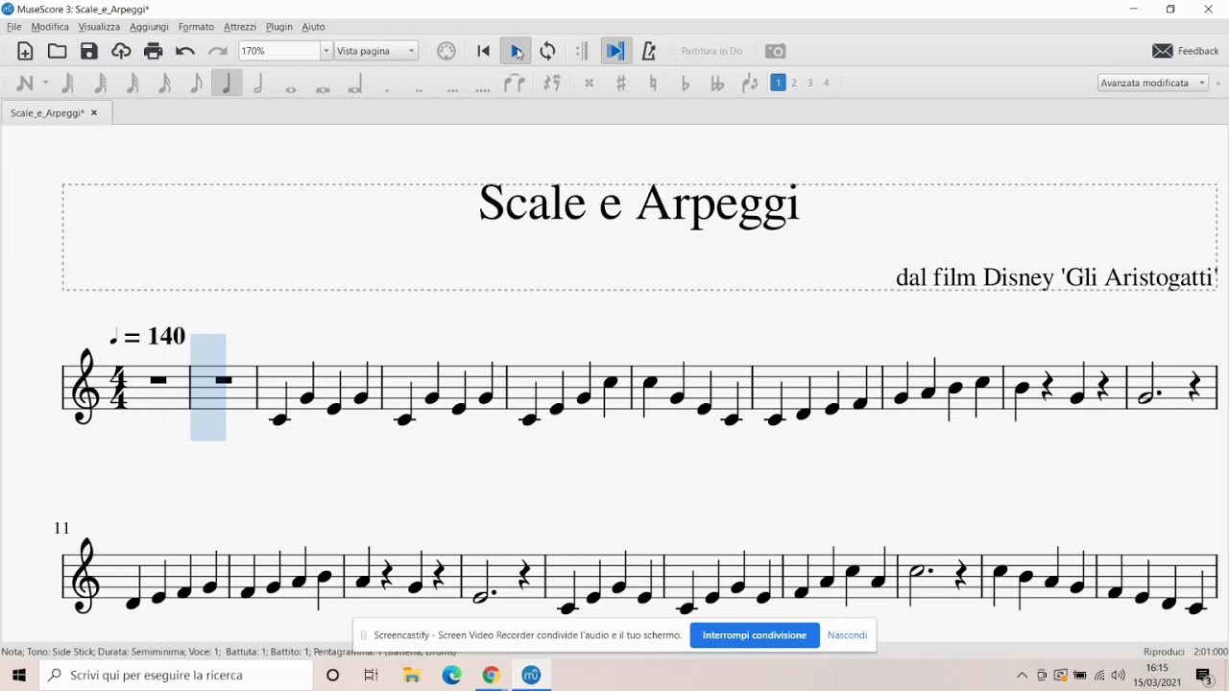Open the Visualizza menu
Image resolution: width=1229 pixels, height=691 pixels.
pos(100,27)
